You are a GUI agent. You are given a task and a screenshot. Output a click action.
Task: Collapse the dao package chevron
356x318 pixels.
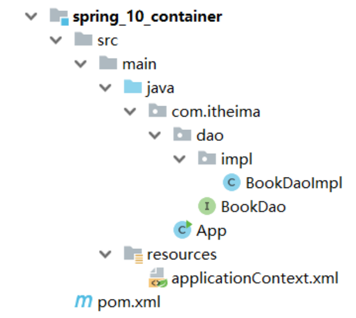tap(155, 135)
